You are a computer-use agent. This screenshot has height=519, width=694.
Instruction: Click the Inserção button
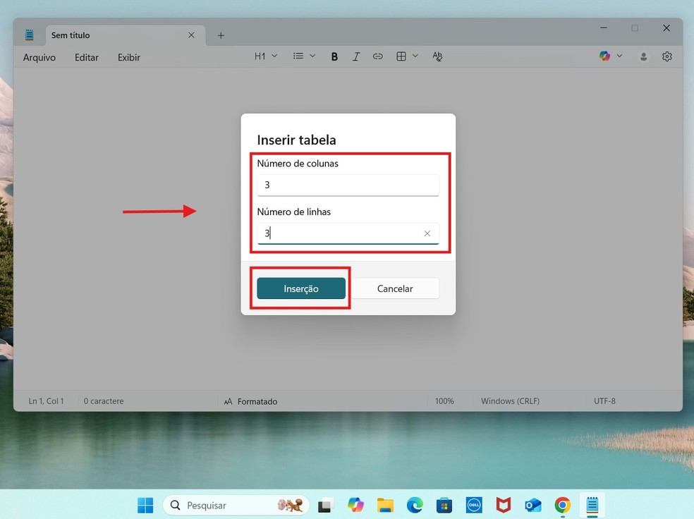tap(301, 288)
